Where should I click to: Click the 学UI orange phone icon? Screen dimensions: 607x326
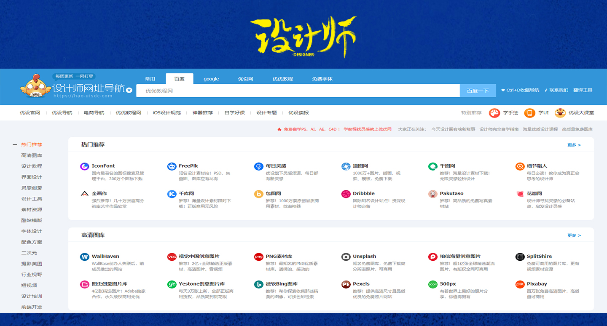point(529,113)
